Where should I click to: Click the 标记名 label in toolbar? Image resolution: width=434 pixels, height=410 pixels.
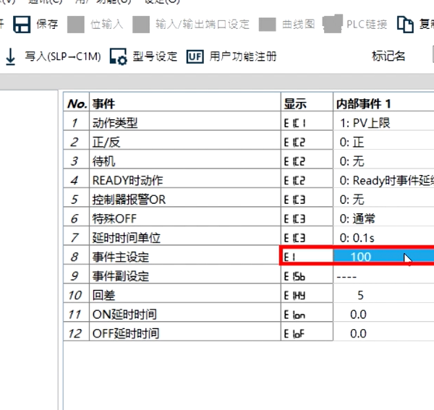coord(388,56)
